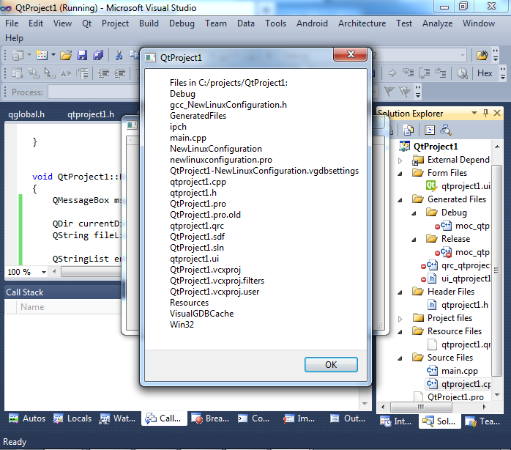Image resolution: width=511 pixels, height=450 pixels.
Task: Click the Find in Files binoculars icon
Action: (482, 56)
